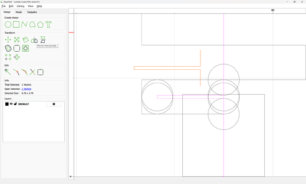The image size is (306, 184).
Task: Select the DEFAULT layer name
Action: [24, 104]
